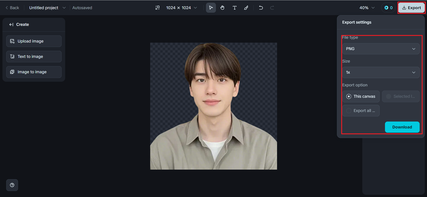Screen dimensions: 427x197
Task: Select the This canvas export option
Action: pos(361,96)
